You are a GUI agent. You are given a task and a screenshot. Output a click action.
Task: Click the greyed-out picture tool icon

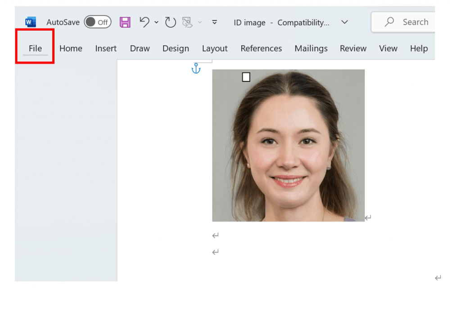[187, 22]
